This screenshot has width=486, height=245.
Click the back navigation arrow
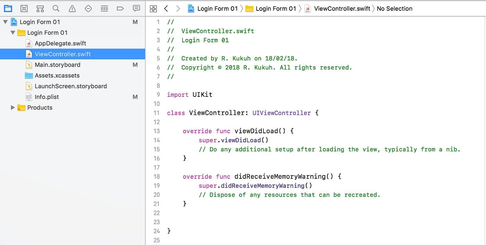(x=166, y=8)
